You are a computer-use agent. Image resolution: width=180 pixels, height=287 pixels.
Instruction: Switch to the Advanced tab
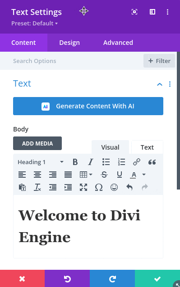pos(118,43)
